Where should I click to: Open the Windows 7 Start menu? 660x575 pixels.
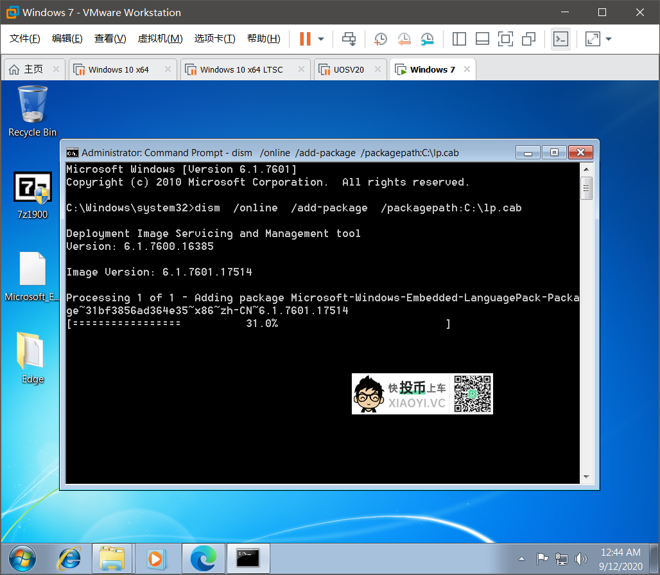(x=22, y=559)
